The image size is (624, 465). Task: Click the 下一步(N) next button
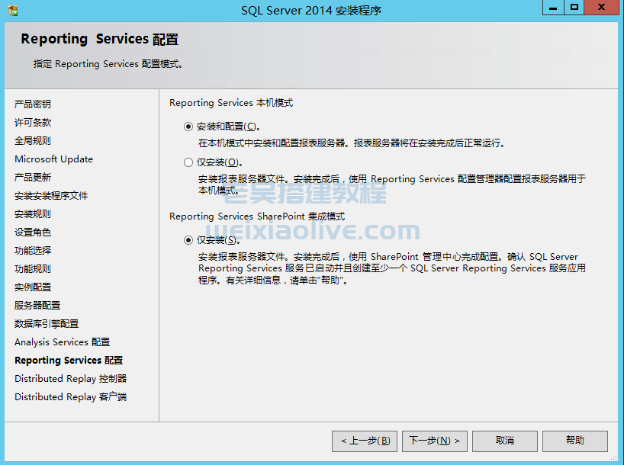(x=434, y=441)
